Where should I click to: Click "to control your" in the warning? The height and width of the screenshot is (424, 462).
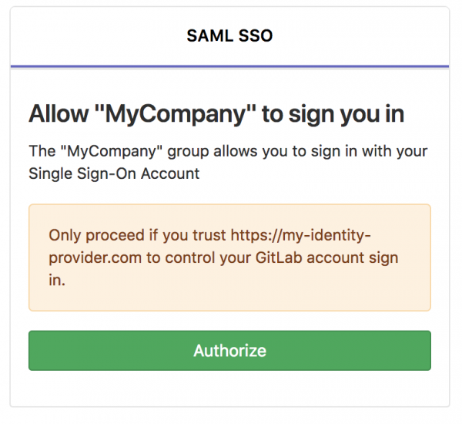(x=196, y=258)
